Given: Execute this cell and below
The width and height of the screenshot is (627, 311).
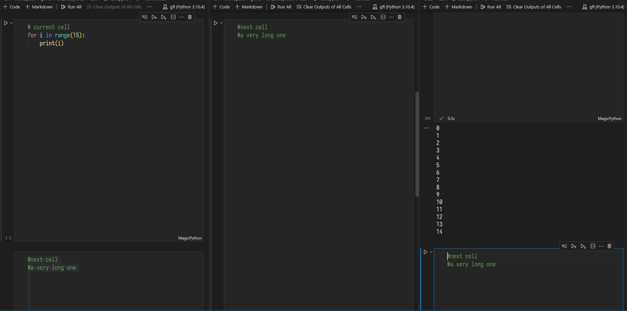Looking at the screenshot, I should [164, 17].
